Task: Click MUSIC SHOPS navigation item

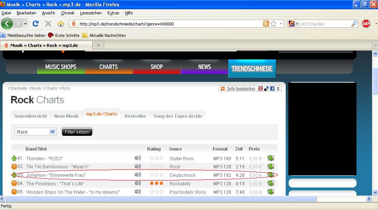Action: coord(61,67)
